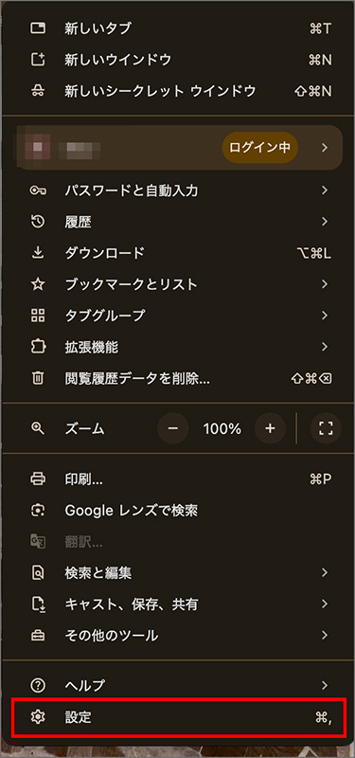The height and width of the screenshot is (758, 355).
Task: Click the history clock icon
Action: pyautogui.click(x=38, y=222)
